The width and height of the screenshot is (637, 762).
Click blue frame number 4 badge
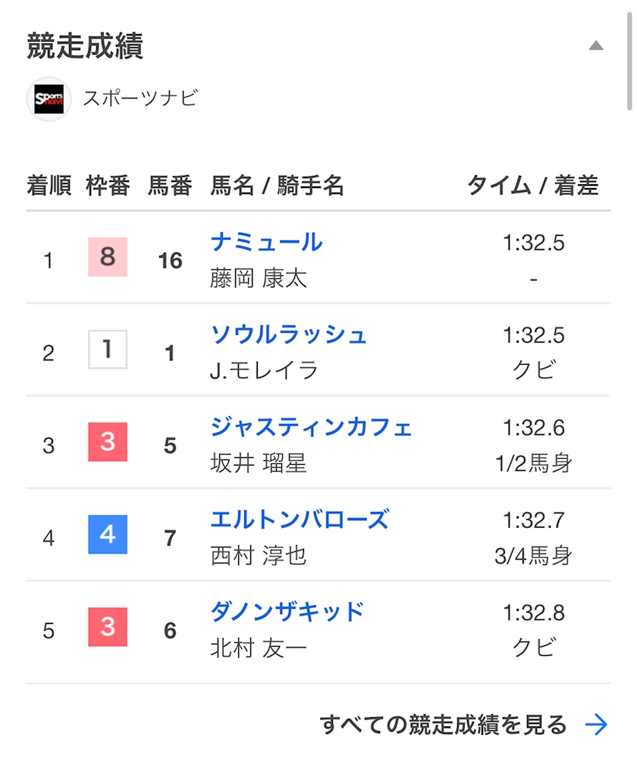click(x=108, y=535)
